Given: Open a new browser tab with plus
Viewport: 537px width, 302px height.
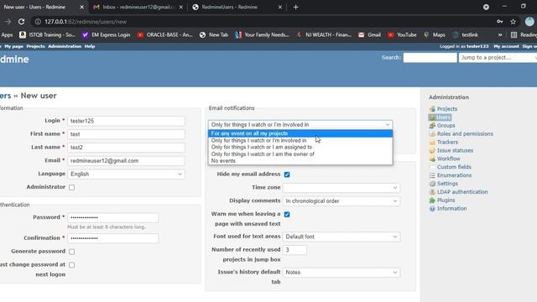Looking at the screenshot, I should point(296,7).
